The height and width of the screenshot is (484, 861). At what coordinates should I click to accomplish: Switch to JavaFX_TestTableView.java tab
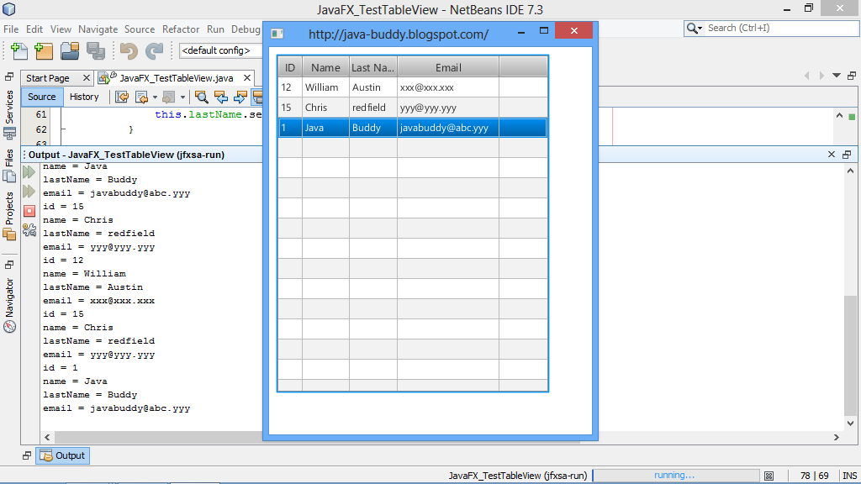coord(177,78)
